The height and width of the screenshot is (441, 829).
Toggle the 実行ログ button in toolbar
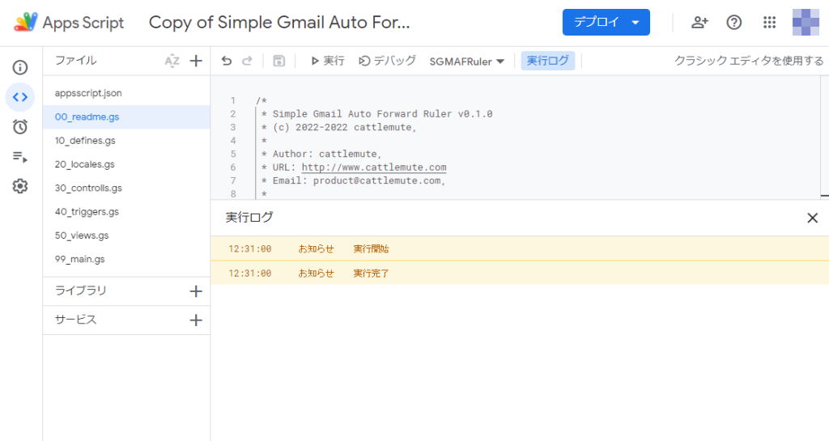548,61
